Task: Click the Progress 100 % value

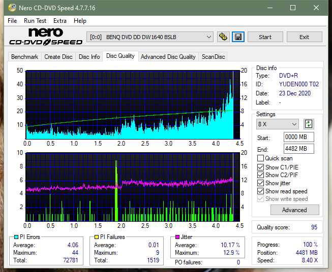Action: click(311, 245)
